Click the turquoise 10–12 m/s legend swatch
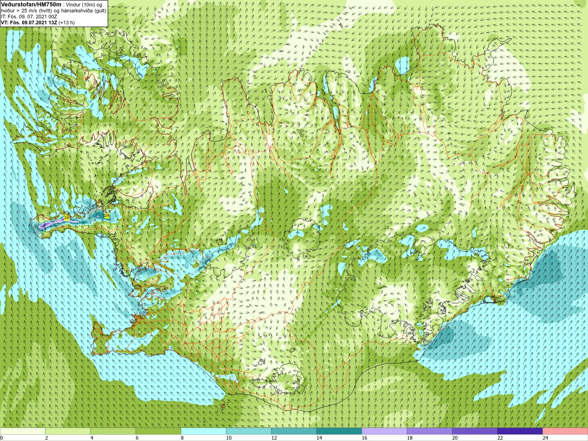 point(249,431)
